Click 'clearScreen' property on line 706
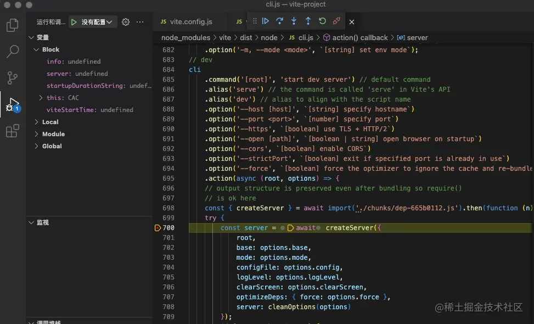The height and width of the screenshot is (324, 534). tap(258, 287)
